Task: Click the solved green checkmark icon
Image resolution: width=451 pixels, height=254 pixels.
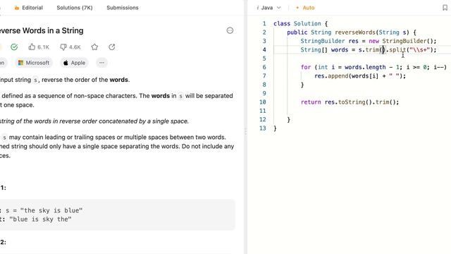Action: [14, 47]
